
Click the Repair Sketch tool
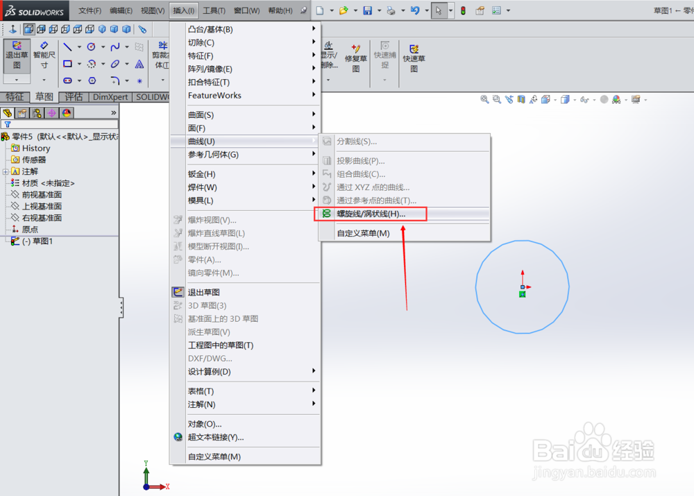tap(356, 58)
